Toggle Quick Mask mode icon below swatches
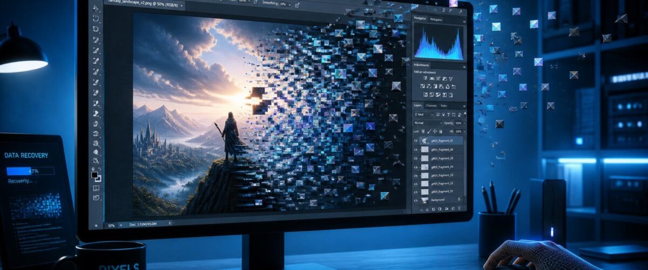648x270 pixels. click(x=96, y=188)
